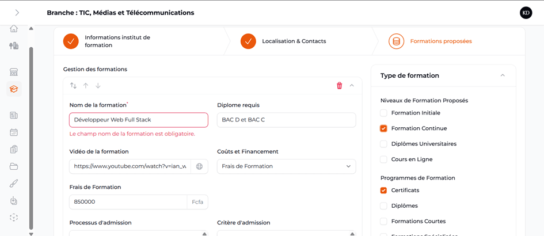Check the Formation Initiale checkbox
The height and width of the screenshot is (236, 544).
(x=383, y=113)
